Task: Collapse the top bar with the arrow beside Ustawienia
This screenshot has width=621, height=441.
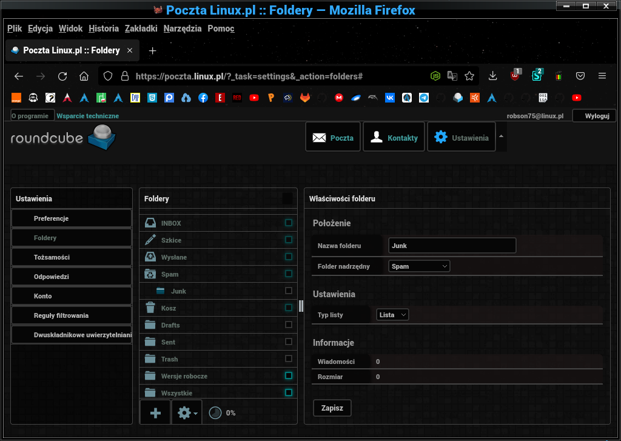Action: [501, 136]
